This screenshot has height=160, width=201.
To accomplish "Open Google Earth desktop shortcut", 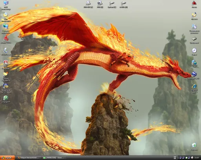I will coord(194,76).
